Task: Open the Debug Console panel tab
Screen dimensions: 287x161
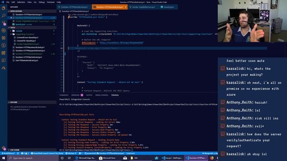Action: 102,95
